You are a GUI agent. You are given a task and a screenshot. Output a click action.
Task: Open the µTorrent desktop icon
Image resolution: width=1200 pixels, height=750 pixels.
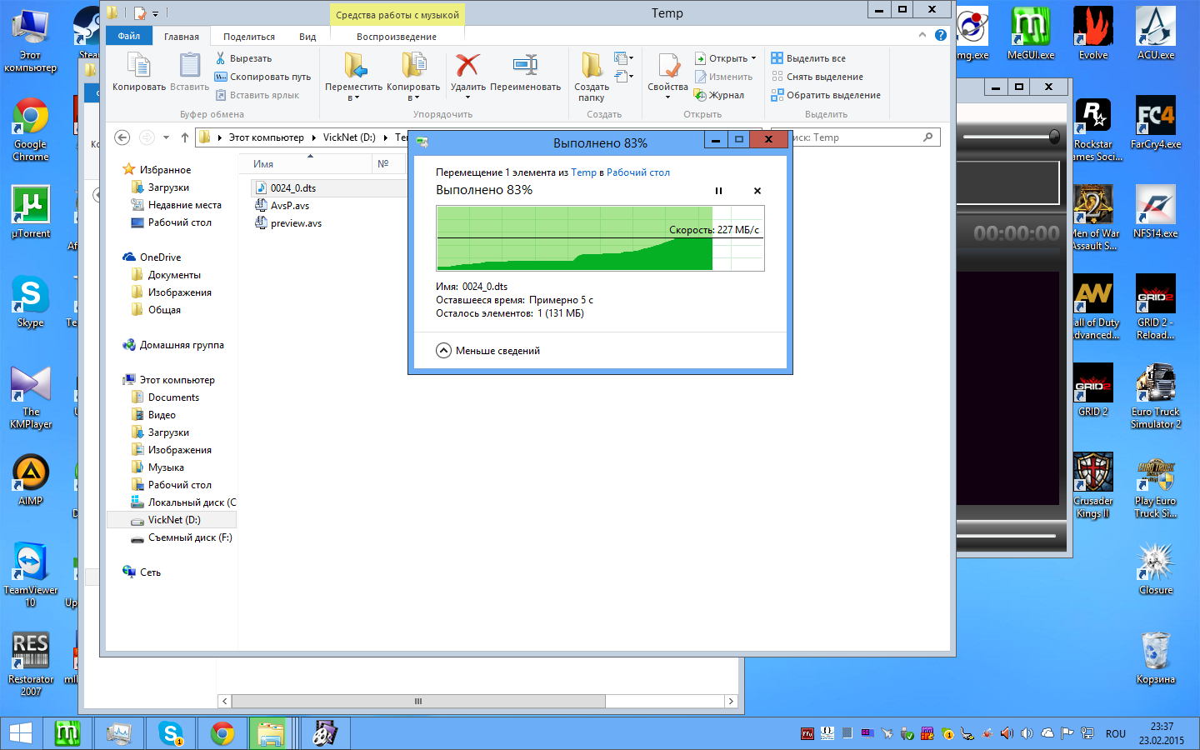coord(31,212)
